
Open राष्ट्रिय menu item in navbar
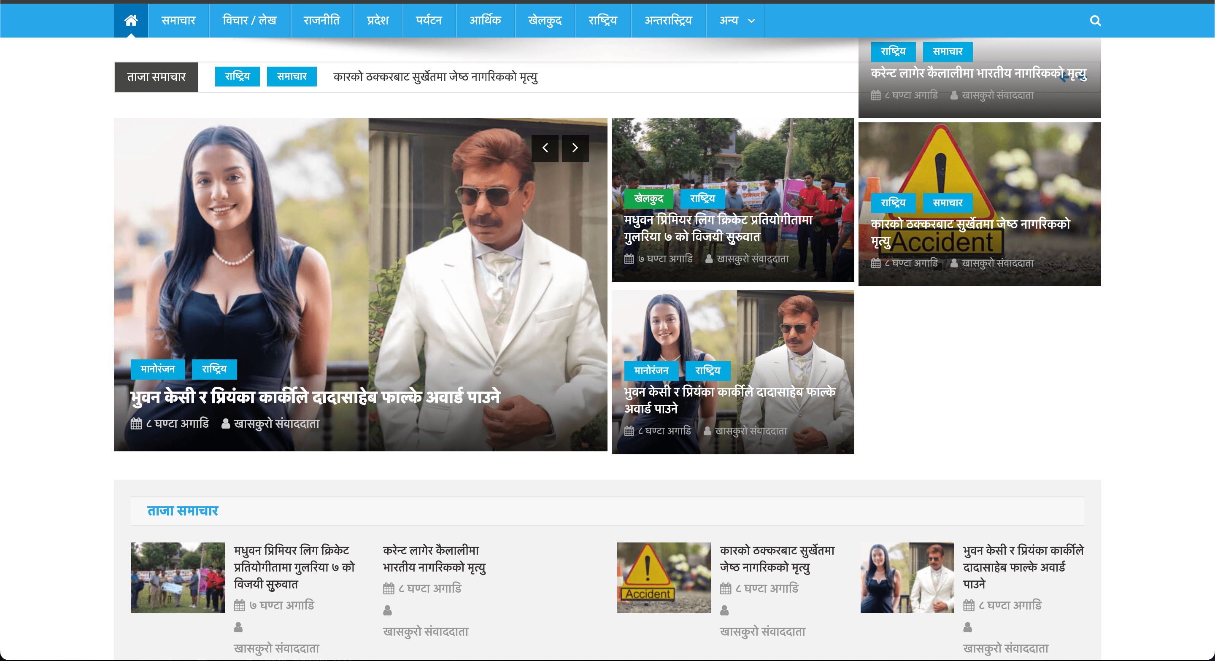603,21
